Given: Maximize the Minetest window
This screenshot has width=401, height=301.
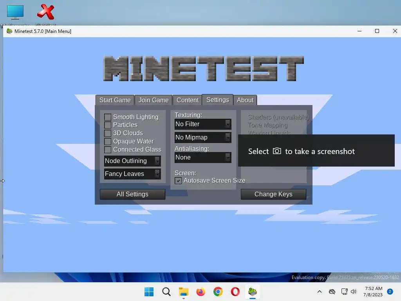Looking at the screenshot, I should (x=377, y=31).
